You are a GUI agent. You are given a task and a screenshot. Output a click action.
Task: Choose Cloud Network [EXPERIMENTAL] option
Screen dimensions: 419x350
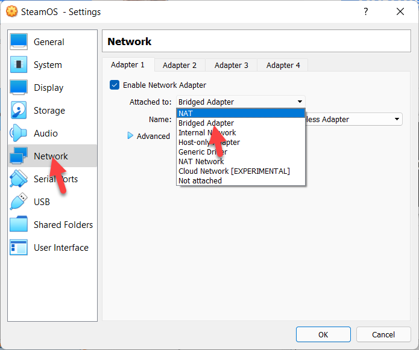coord(234,171)
